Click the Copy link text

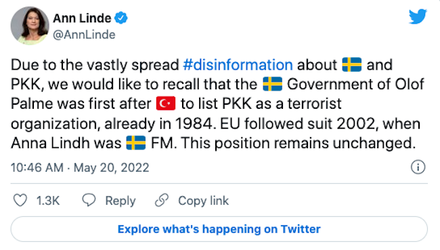coord(204,201)
